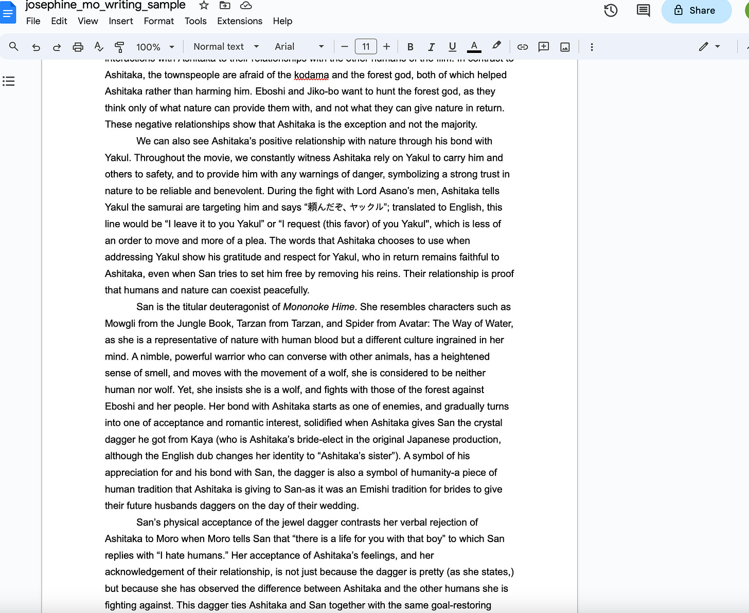Open the Format menu
The image size is (749, 613).
coord(159,21)
